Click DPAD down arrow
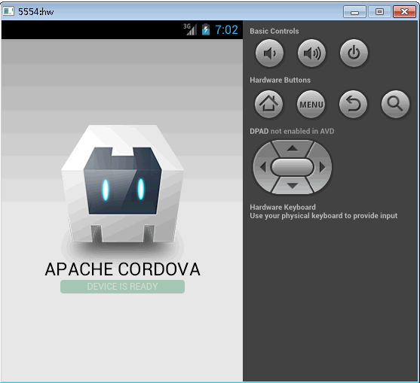 (x=293, y=186)
